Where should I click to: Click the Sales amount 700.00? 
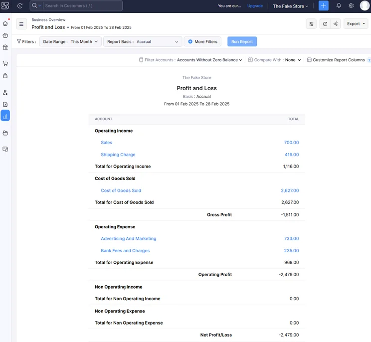pos(291,143)
